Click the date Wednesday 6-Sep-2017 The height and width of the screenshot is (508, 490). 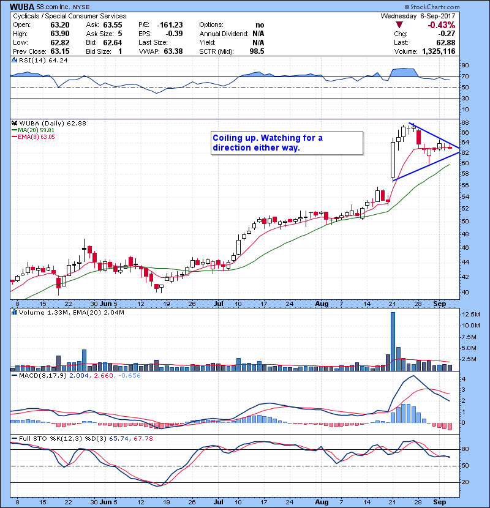tap(418, 16)
